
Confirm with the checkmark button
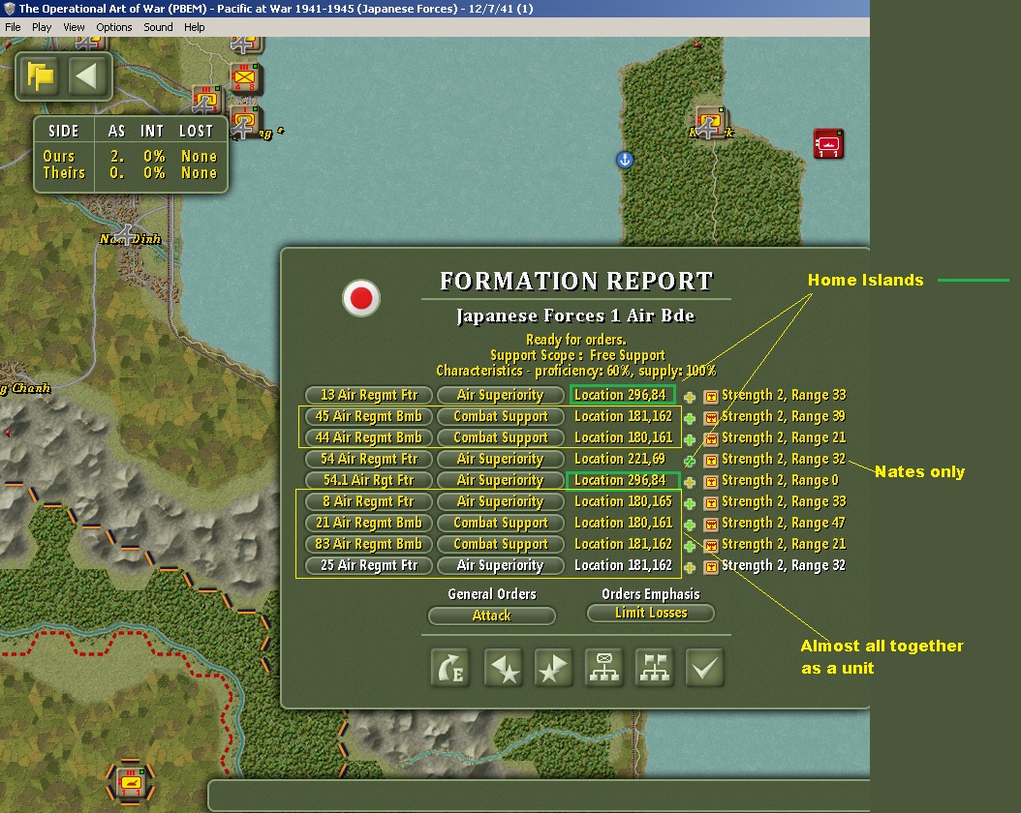pos(704,668)
